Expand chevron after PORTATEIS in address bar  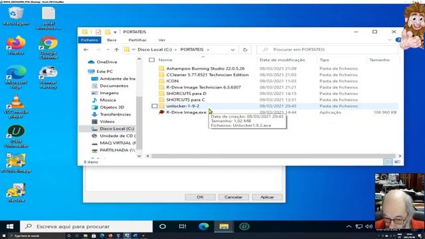[208, 50]
